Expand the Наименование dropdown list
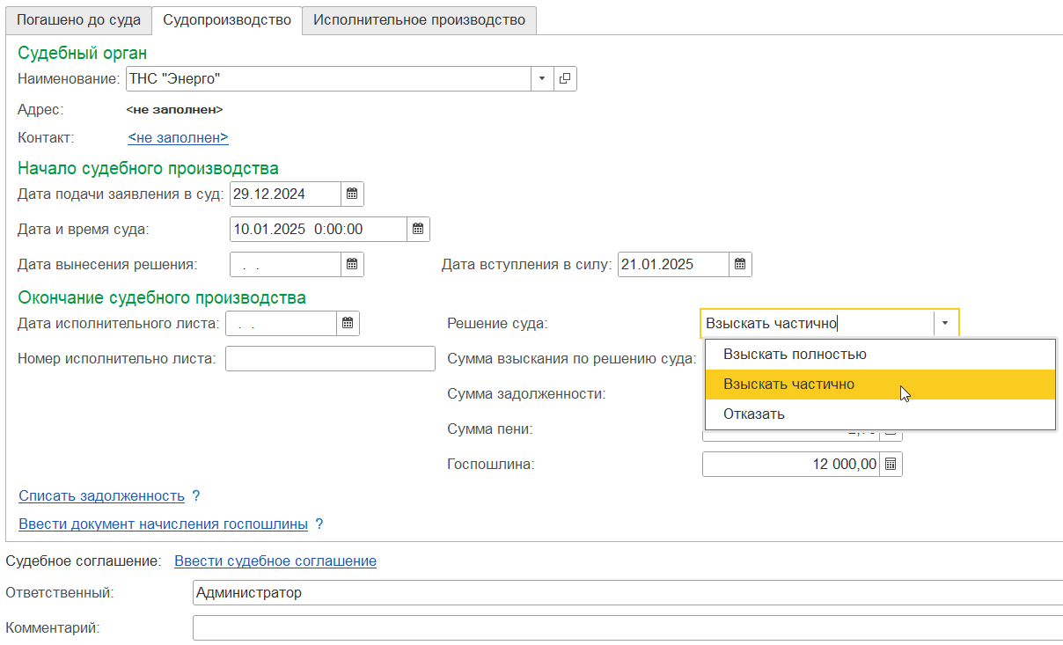Viewport: 1063px width, 645px height. [541, 79]
